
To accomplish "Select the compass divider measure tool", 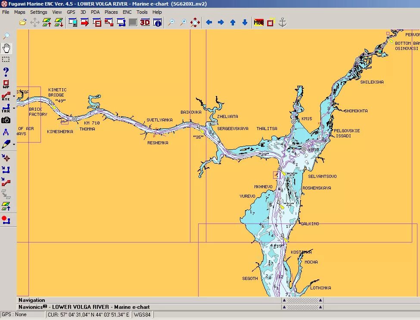I will 6,132.
